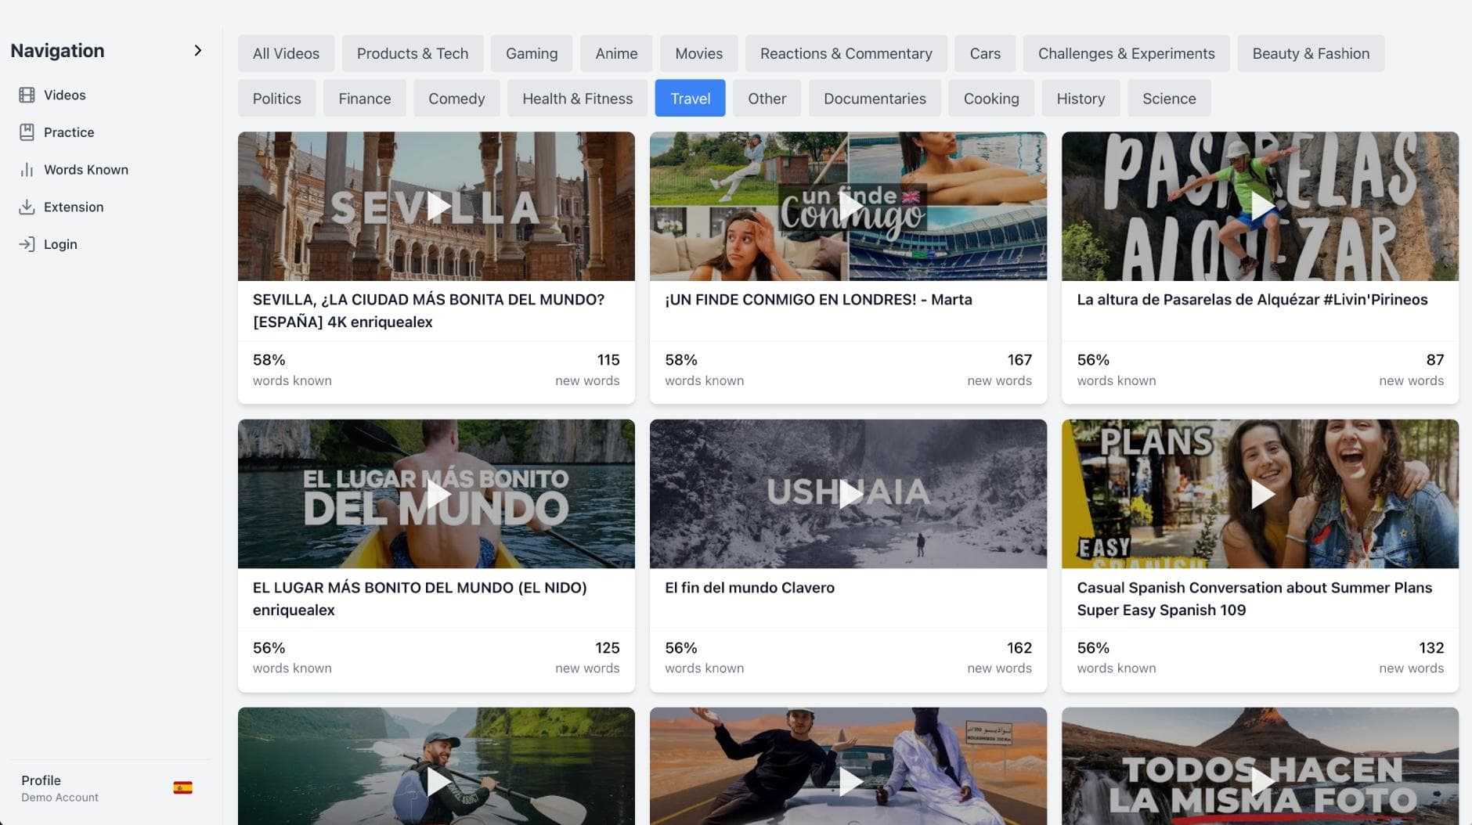Select the Other category
1472x825 pixels.
[x=767, y=99]
